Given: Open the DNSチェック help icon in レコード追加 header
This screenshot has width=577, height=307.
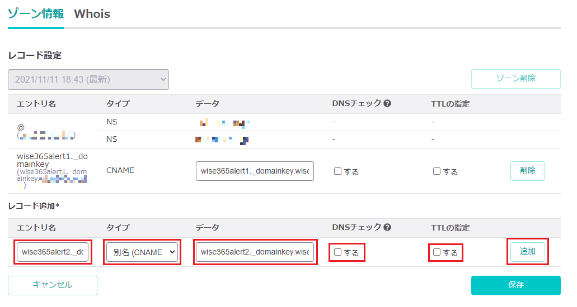Looking at the screenshot, I should 387,228.
